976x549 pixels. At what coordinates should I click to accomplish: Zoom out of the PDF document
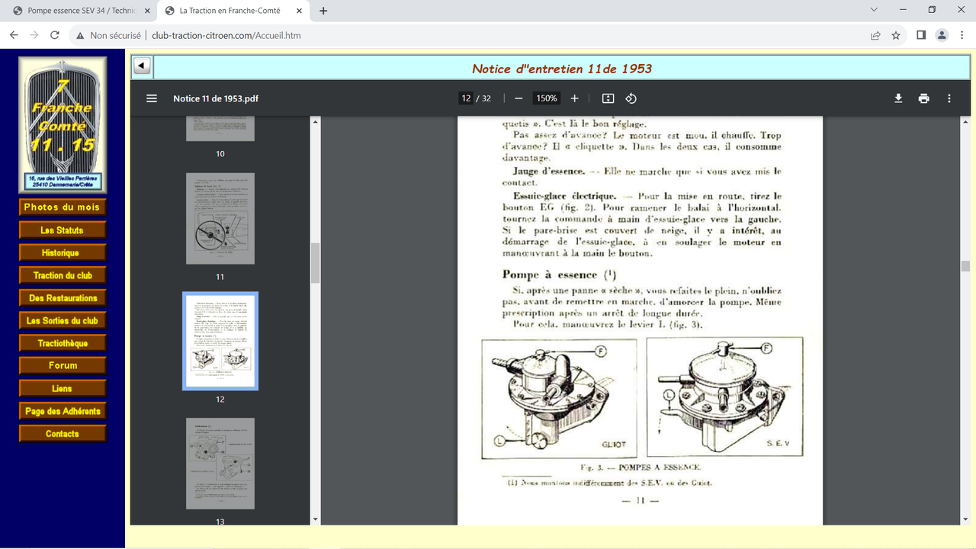tap(518, 98)
